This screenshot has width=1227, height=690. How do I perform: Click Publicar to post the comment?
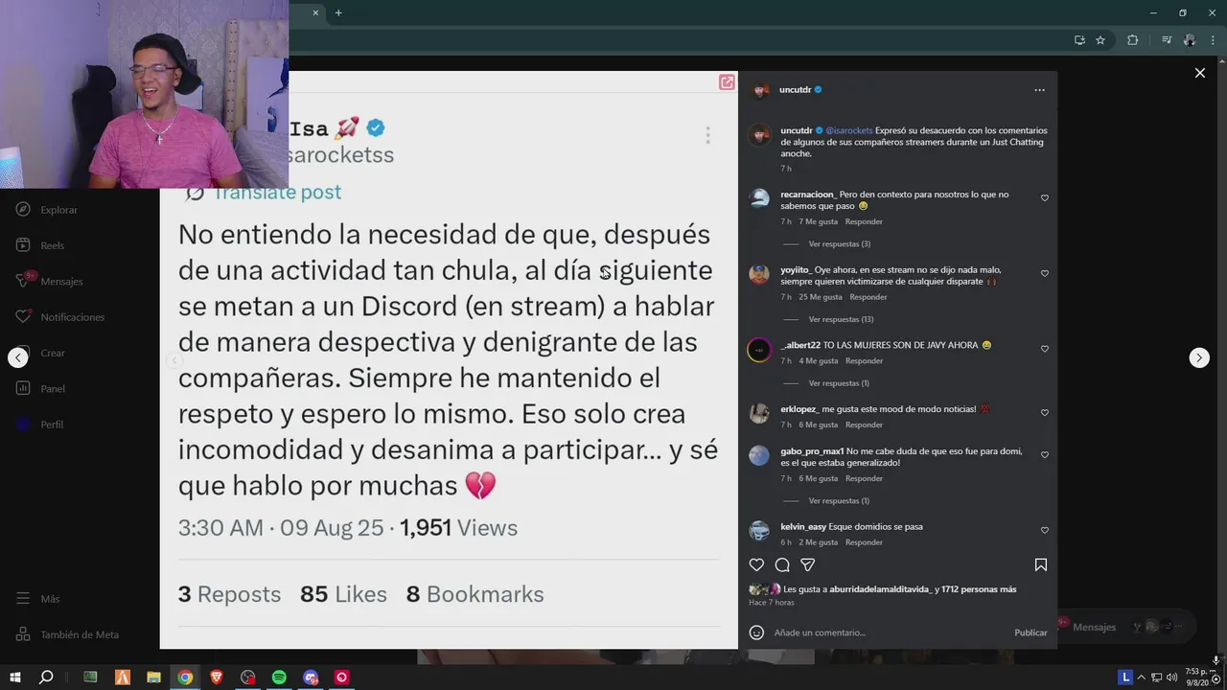1030,632
